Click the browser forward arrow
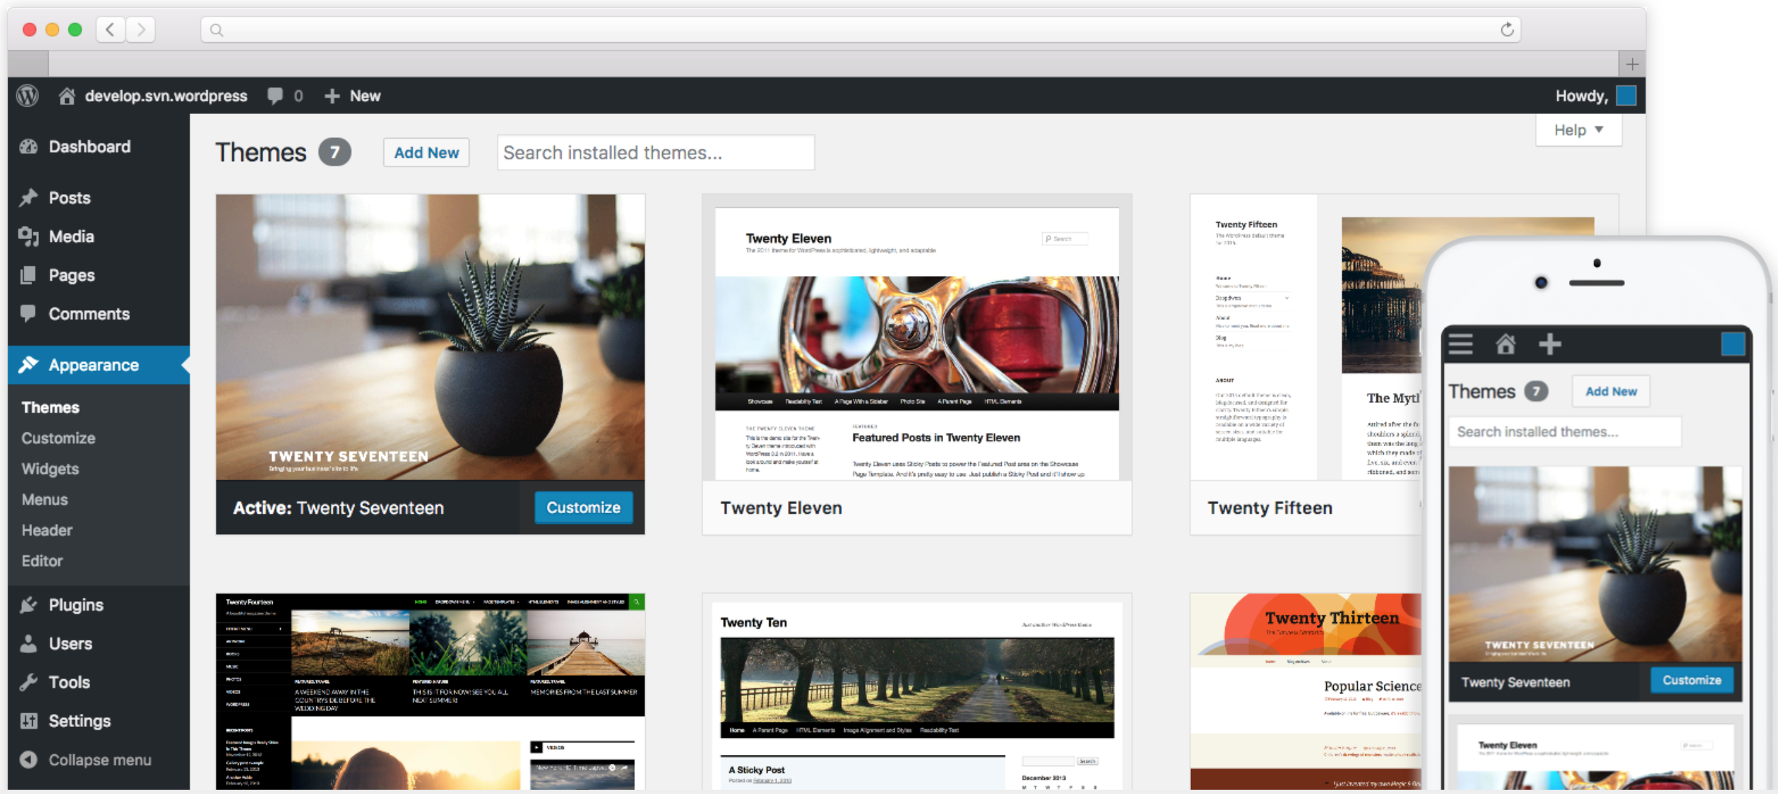The height and width of the screenshot is (802, 1778). 141,29
